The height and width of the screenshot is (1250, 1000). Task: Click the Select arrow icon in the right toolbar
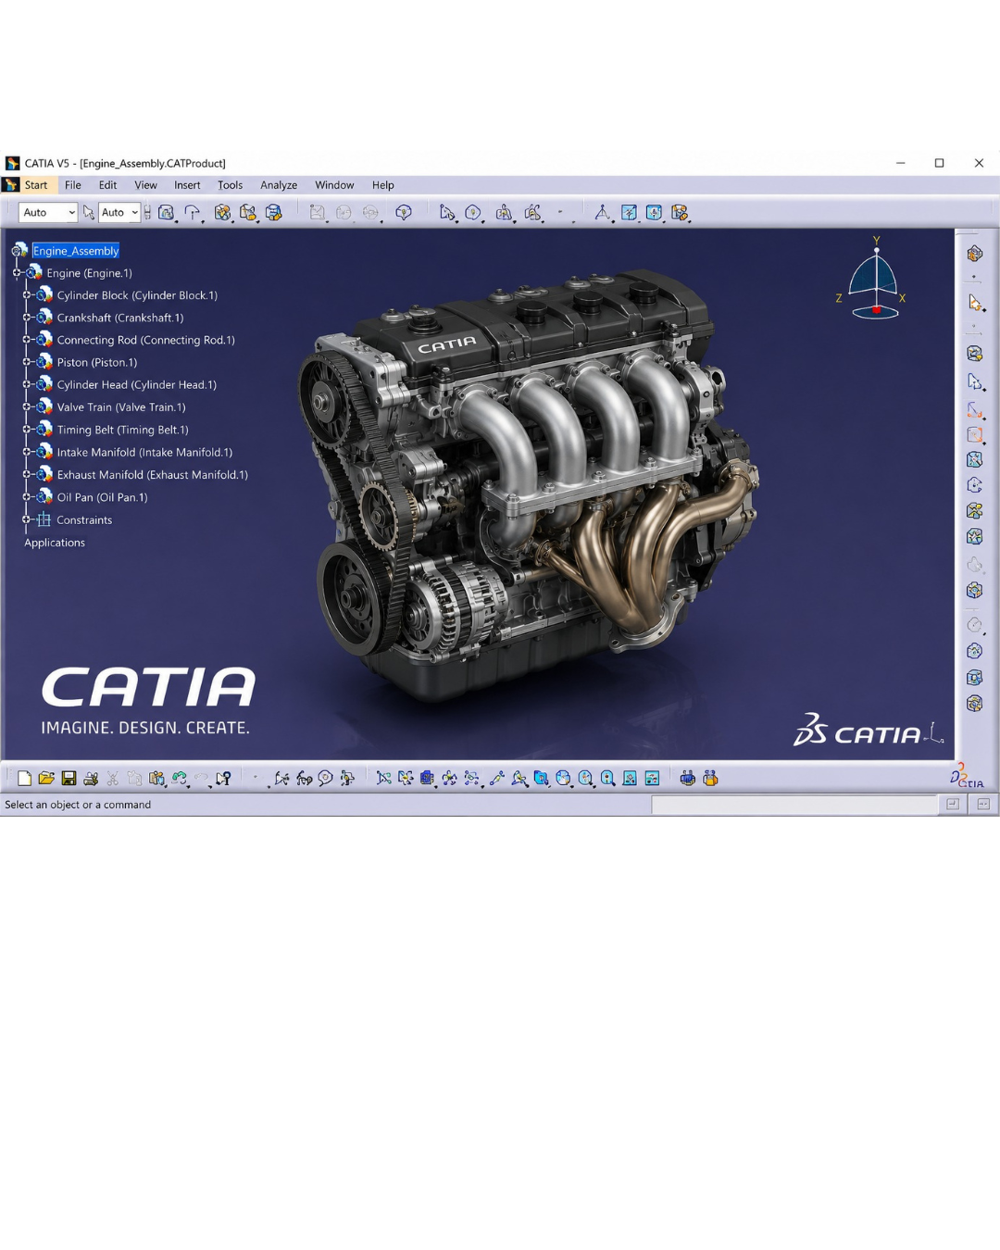975,303
